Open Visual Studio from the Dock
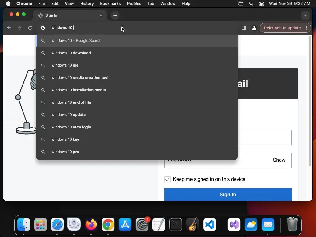The width and height of the screenshot is (316, 237). [234, 224]
